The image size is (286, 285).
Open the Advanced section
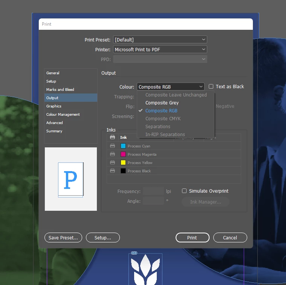[71, 123]
